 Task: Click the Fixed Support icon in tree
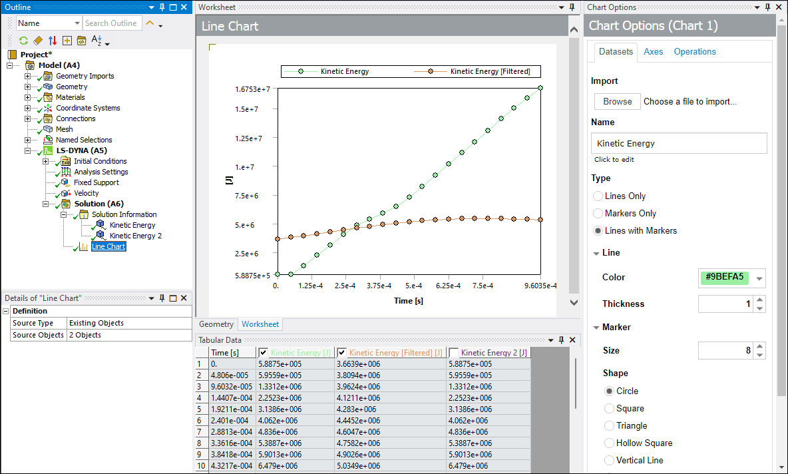[65, 182]
